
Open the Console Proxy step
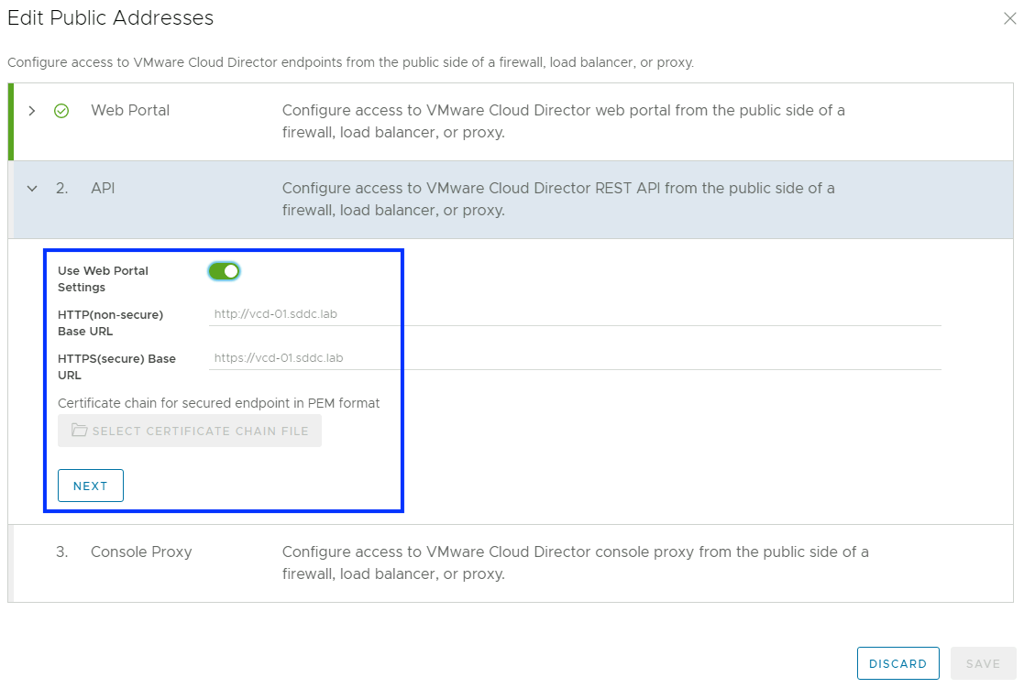pos(141,552)
